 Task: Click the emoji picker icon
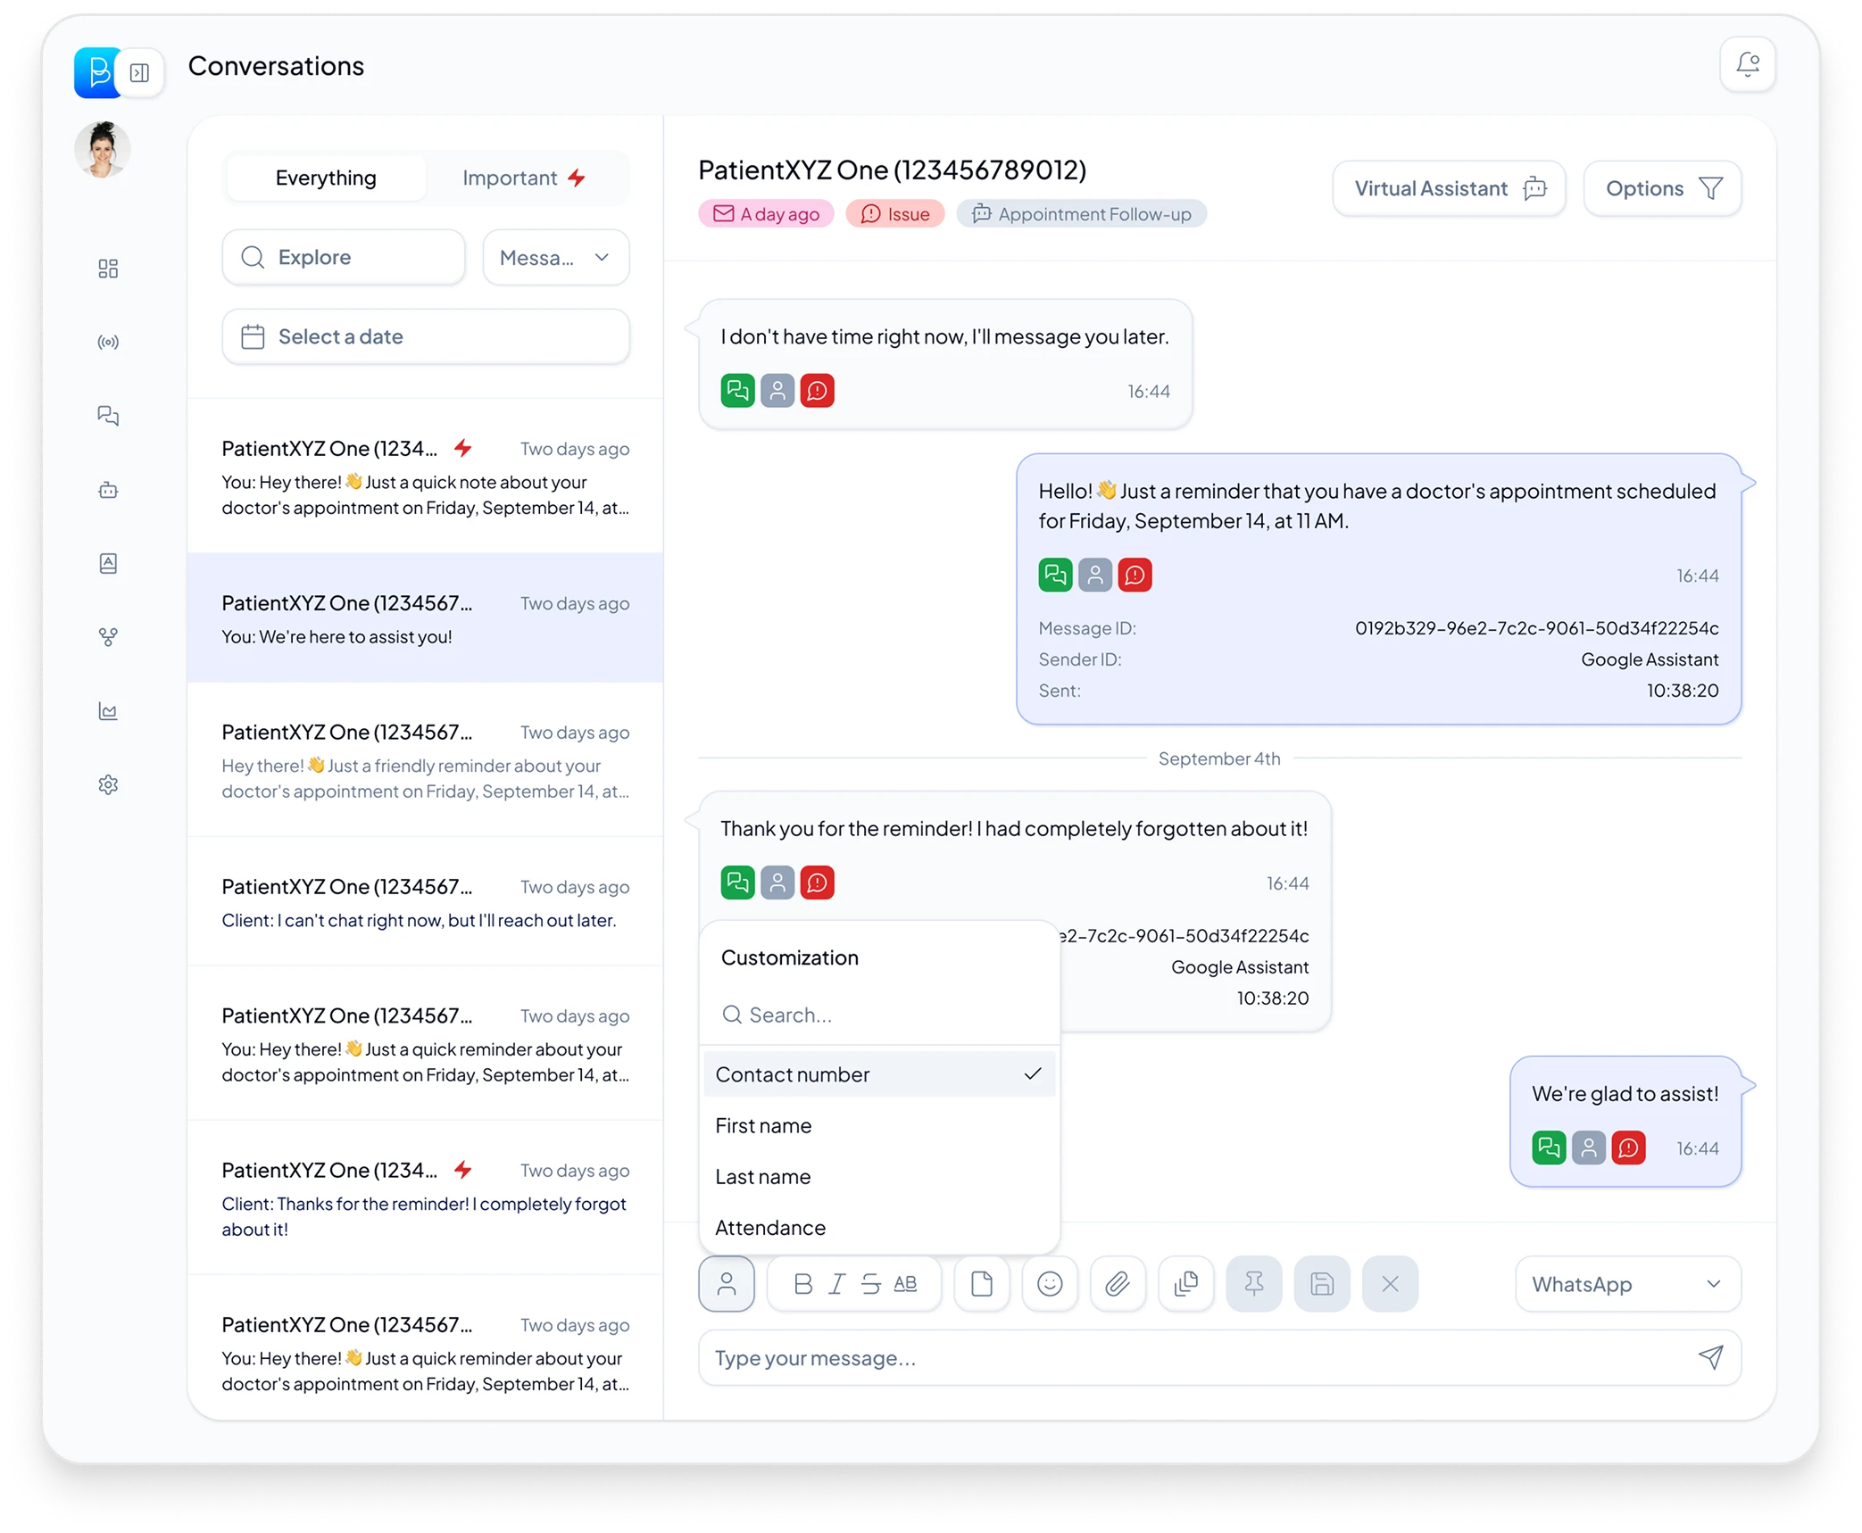click(1049, 1284)
